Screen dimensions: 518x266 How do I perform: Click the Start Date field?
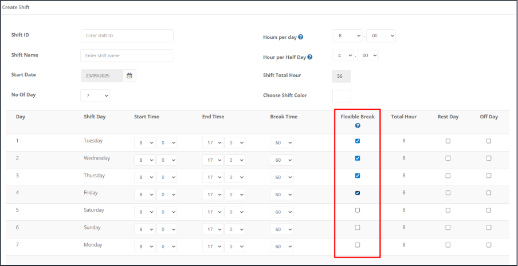(x=102, y=76)
